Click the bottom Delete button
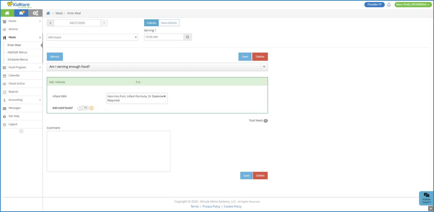This screenshot has height=212, width=434. pos(260,176)
